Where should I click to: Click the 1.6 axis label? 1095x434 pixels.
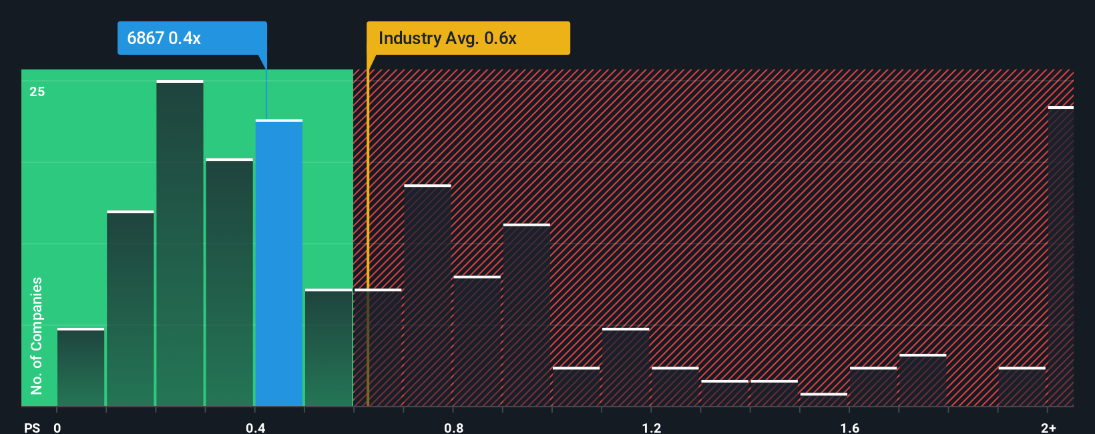coord(850,427)
